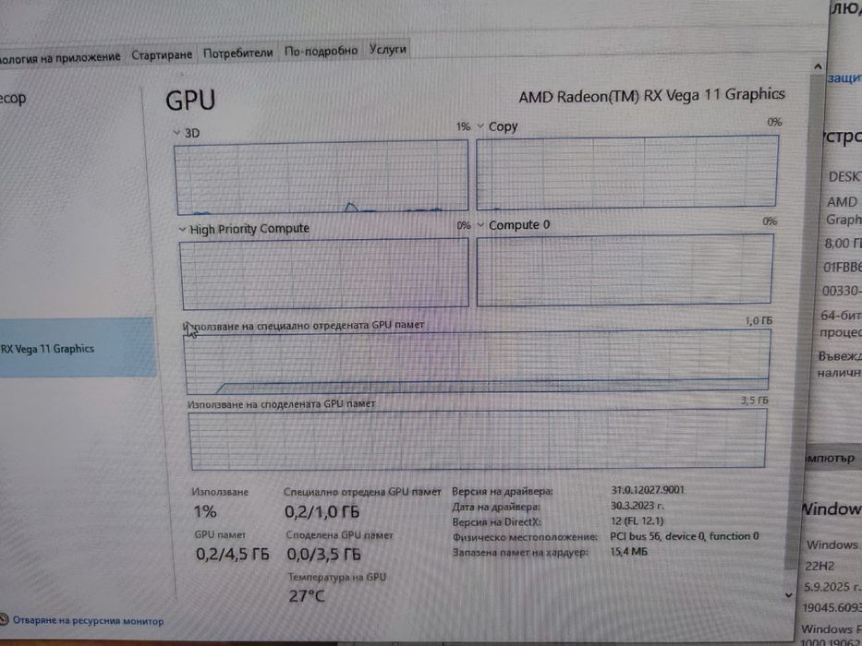Screen dimensions: 862x646
Task: Click the partially visible processor item in sidebar
Action: [x=13, y=99]
